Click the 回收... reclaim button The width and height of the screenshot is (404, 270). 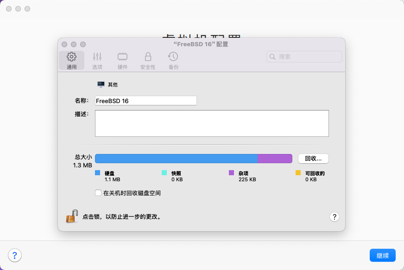313,159
